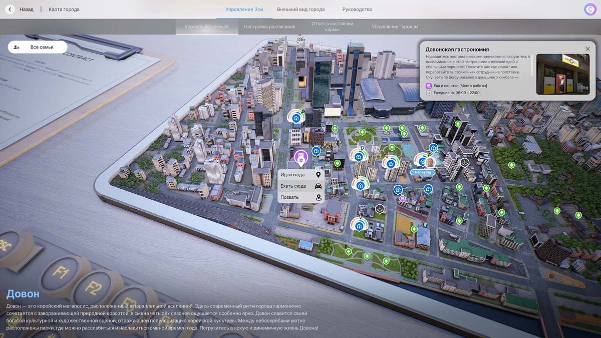Click the car icon beside Ехать сюда
Image resolution: width=601 pixels, height=338 pixels.
[318, 186]
